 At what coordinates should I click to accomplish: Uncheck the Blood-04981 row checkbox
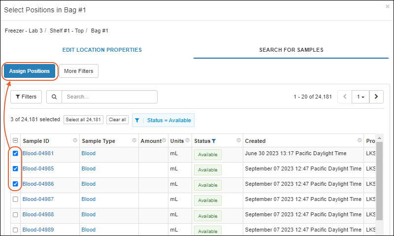[x=15, y=154]
